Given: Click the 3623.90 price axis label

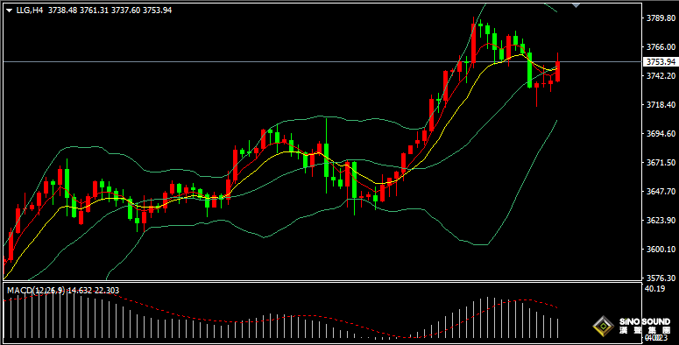Looking at the screenshot, I should [x=661, y=221].
